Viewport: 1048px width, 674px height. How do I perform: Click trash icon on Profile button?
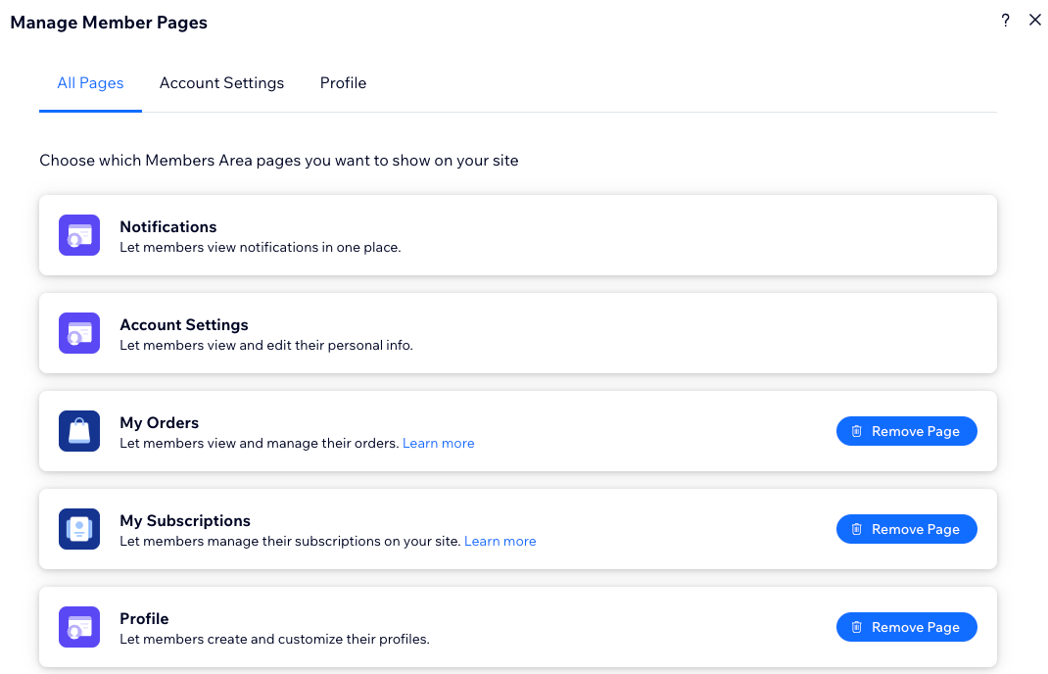[x=857, y=627]
